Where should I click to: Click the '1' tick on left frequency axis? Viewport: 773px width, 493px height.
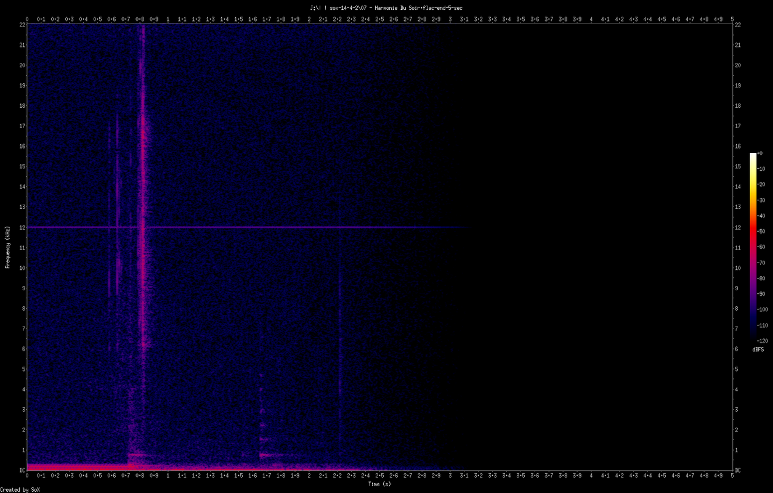[23, 450]
